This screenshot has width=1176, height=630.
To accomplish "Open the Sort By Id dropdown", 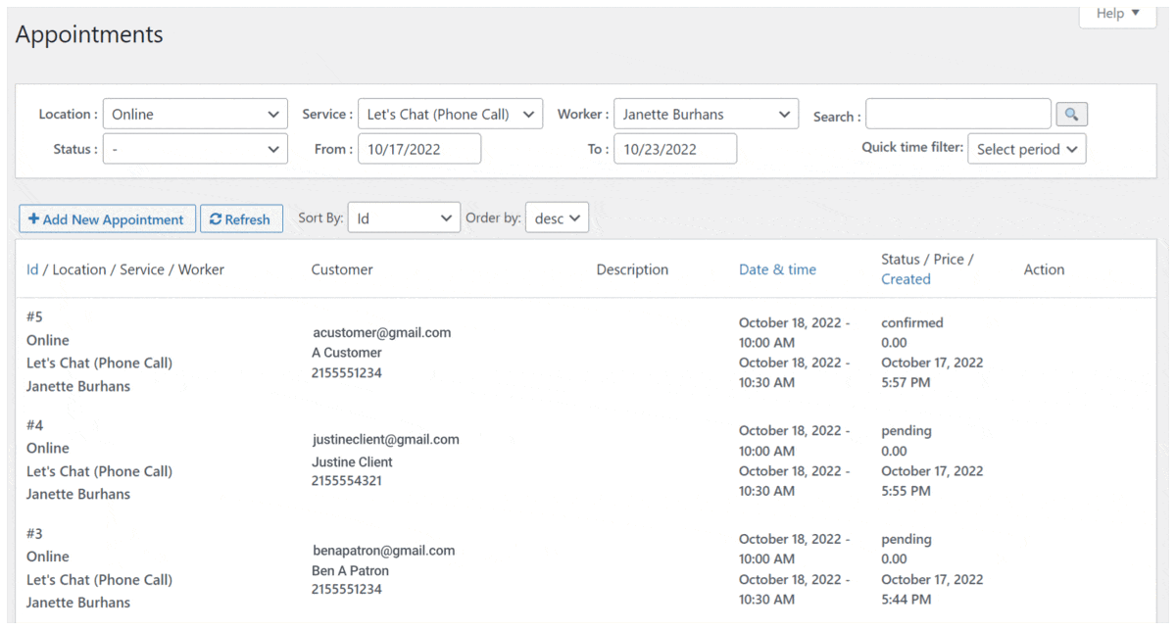I will pyautogui.click(x=405, y=218).
